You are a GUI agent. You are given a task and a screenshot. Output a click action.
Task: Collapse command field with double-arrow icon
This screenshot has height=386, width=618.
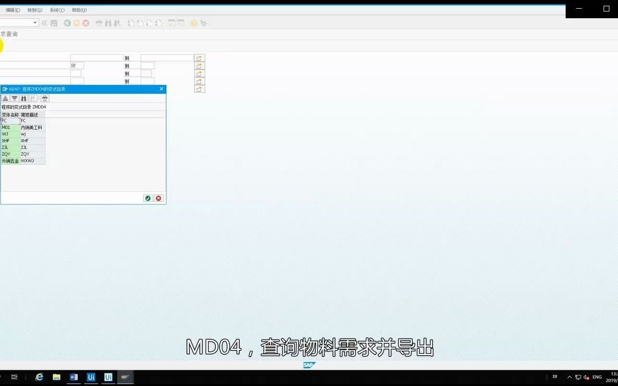coord(45,23)
